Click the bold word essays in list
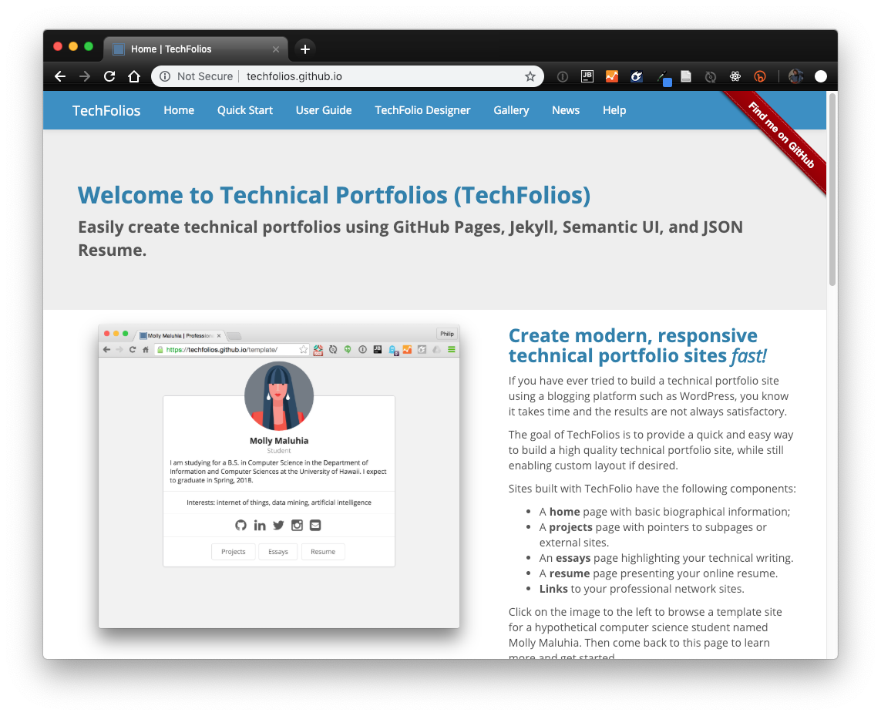 [573, 558]
